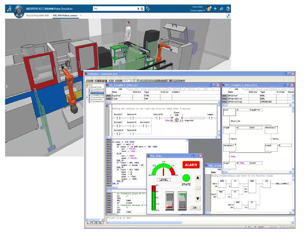Expand the Beispiel Ordner tree folder

point(88,87)
